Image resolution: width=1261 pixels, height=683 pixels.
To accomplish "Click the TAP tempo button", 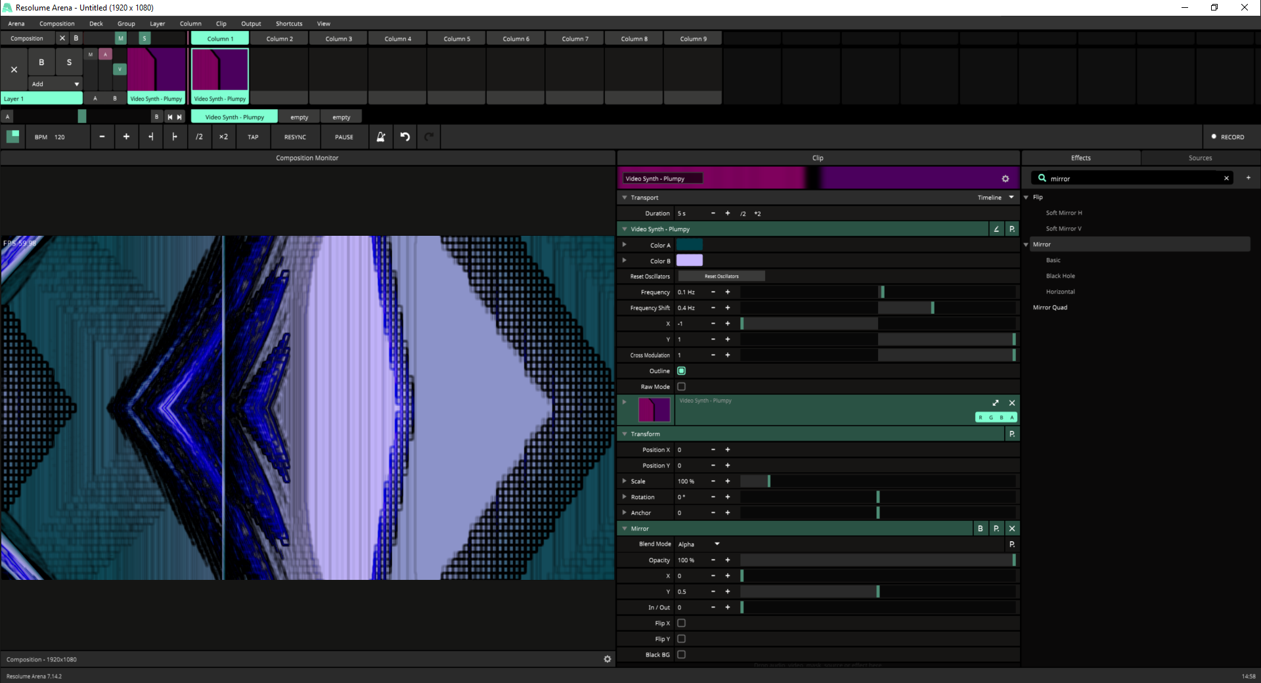I will pyautogui.click(x=253, y=137).
